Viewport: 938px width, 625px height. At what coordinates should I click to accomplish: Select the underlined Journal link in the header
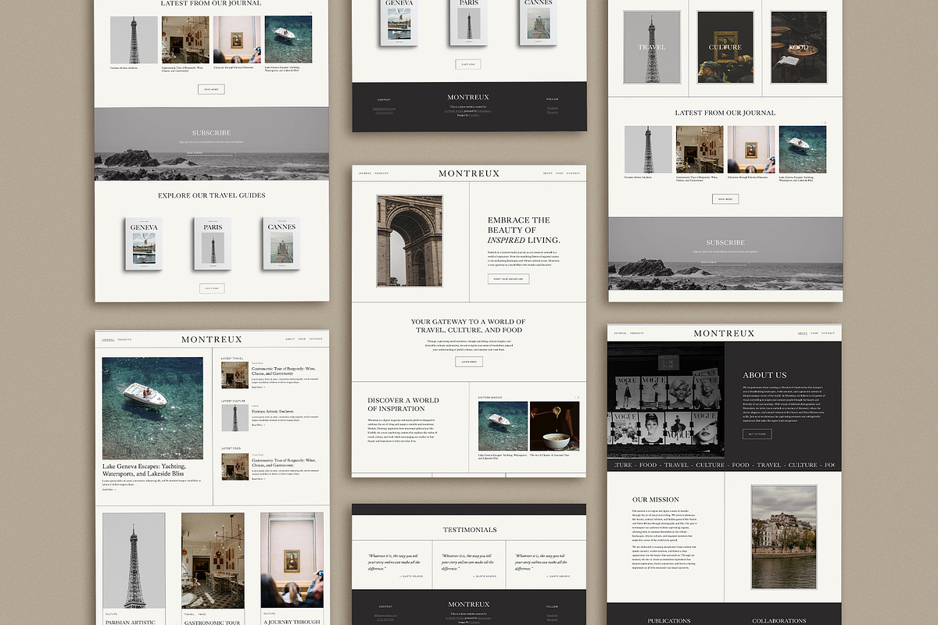pos(107,339)
